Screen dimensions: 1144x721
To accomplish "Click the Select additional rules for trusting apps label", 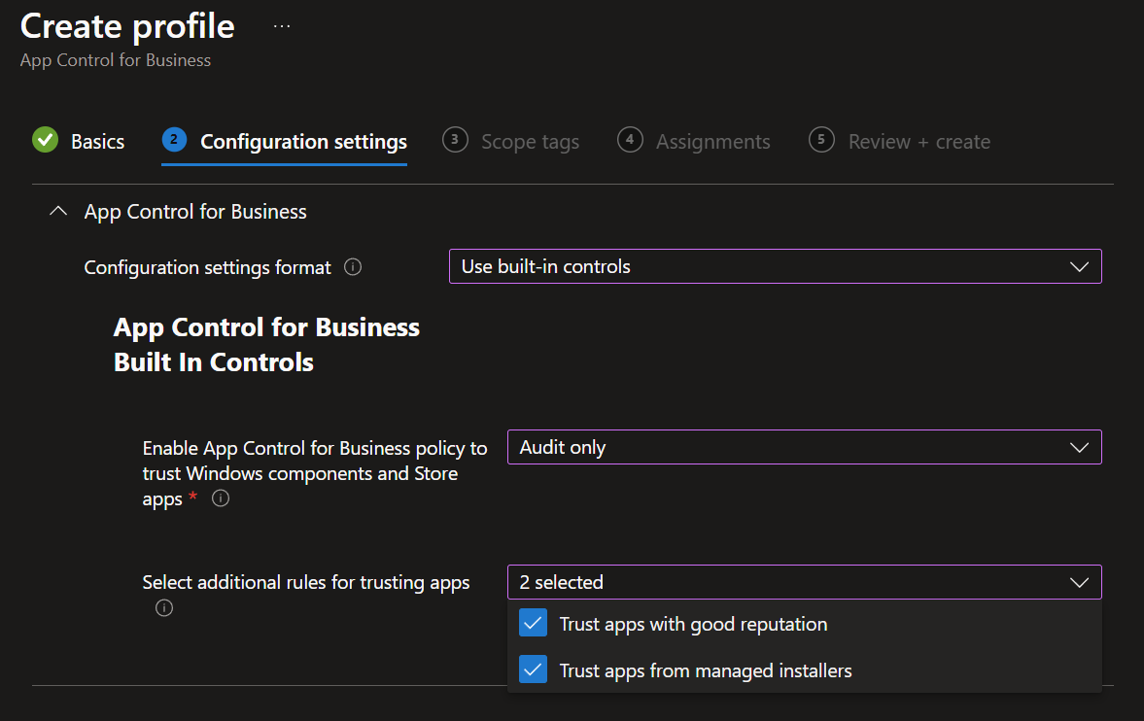I will coord(306,582).
